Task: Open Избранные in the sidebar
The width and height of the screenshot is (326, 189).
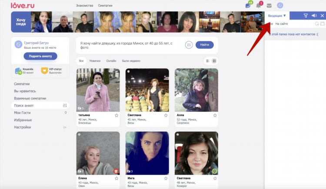Action: point(23,120)
